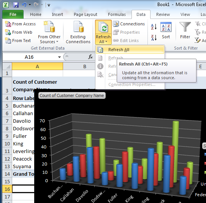This screenshot has height=203, width=206.
Task: Click Sort A to Z icon
Action: [x=154, y=27]
